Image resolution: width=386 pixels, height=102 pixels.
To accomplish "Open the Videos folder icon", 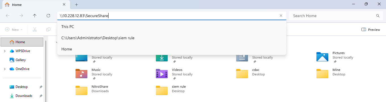I will pos(162,73).
